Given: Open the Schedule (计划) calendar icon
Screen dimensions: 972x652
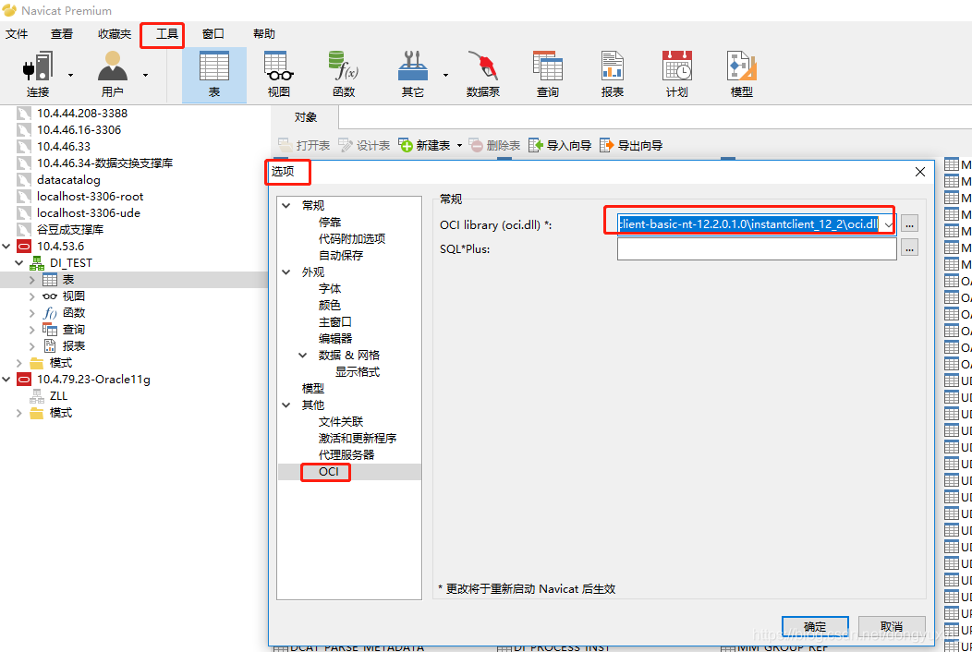Looking at the screenshot, I should (676, 66).
